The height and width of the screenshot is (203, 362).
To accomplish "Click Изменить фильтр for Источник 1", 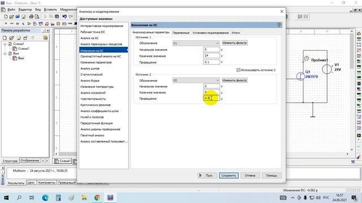I will 235,43.
